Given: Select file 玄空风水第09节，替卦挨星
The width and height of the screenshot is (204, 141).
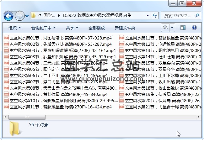Looking at the screenshot, I should click(56, 94).
